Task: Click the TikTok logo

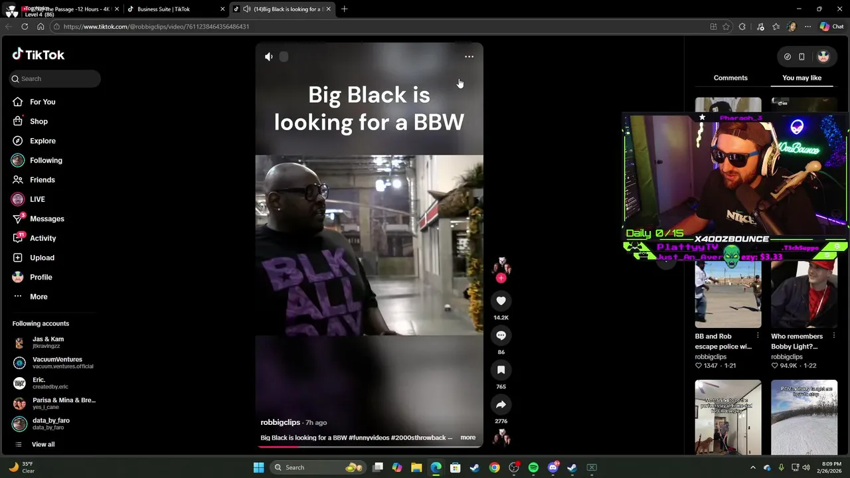Action: click(38, 54)
